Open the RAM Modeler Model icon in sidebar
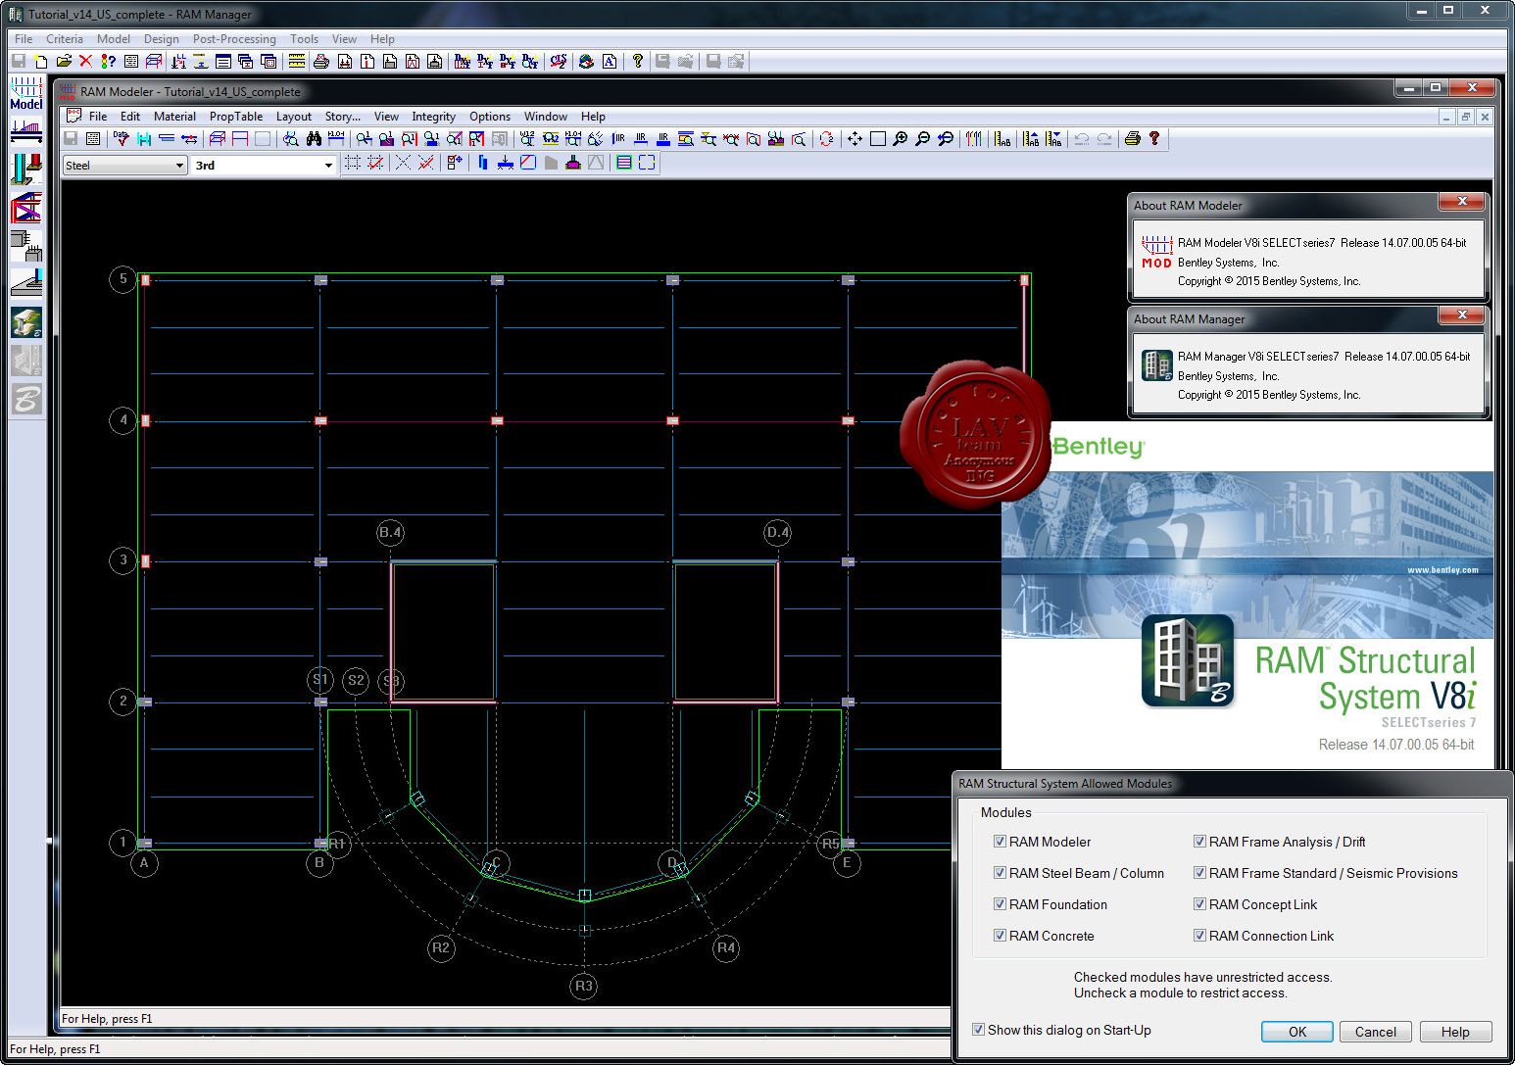 [x=26, y=94]
